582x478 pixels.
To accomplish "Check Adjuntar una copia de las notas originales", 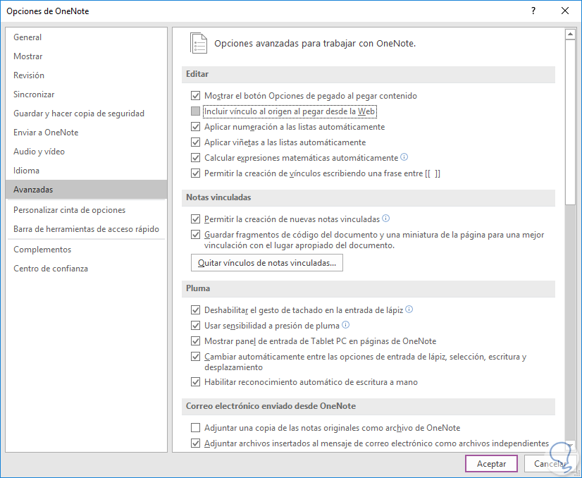I will (x=196, y=428).
